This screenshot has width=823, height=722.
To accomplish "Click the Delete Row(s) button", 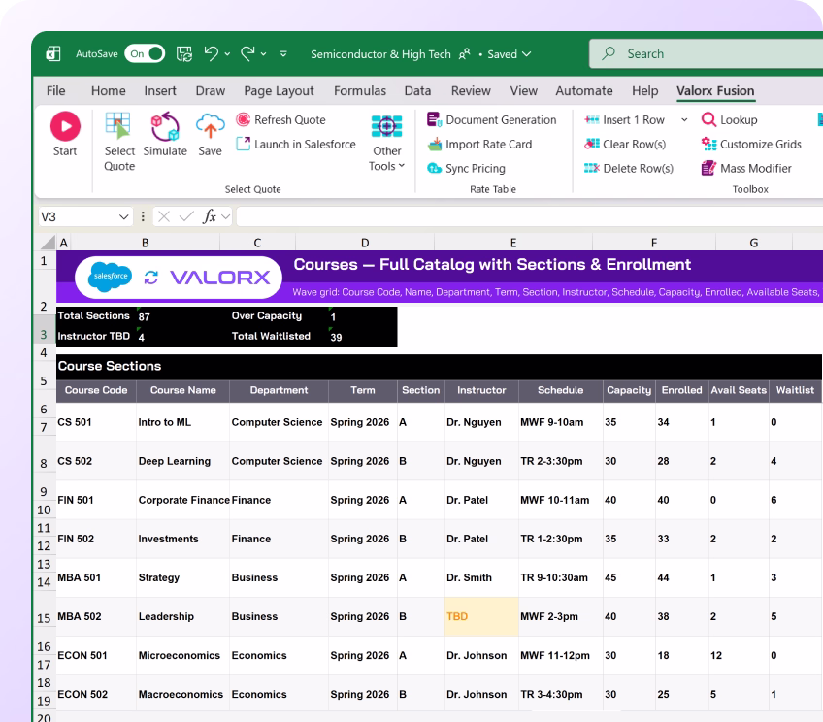I will [629, 168].
